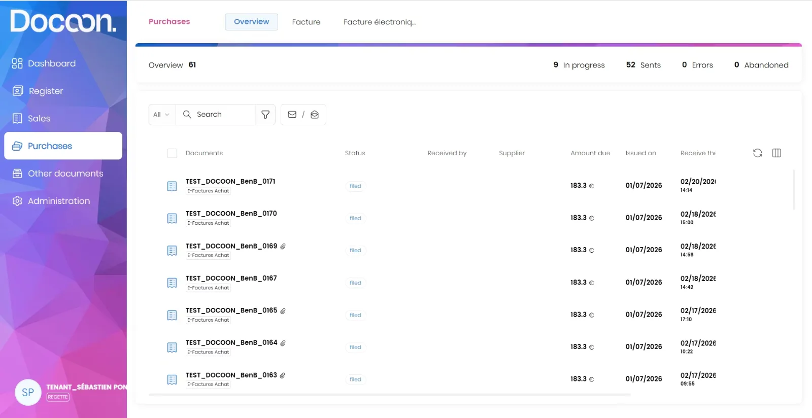Select the Purchases sidebar item
The height and width of the screenshot is (418, 812).
coord(63,146)
